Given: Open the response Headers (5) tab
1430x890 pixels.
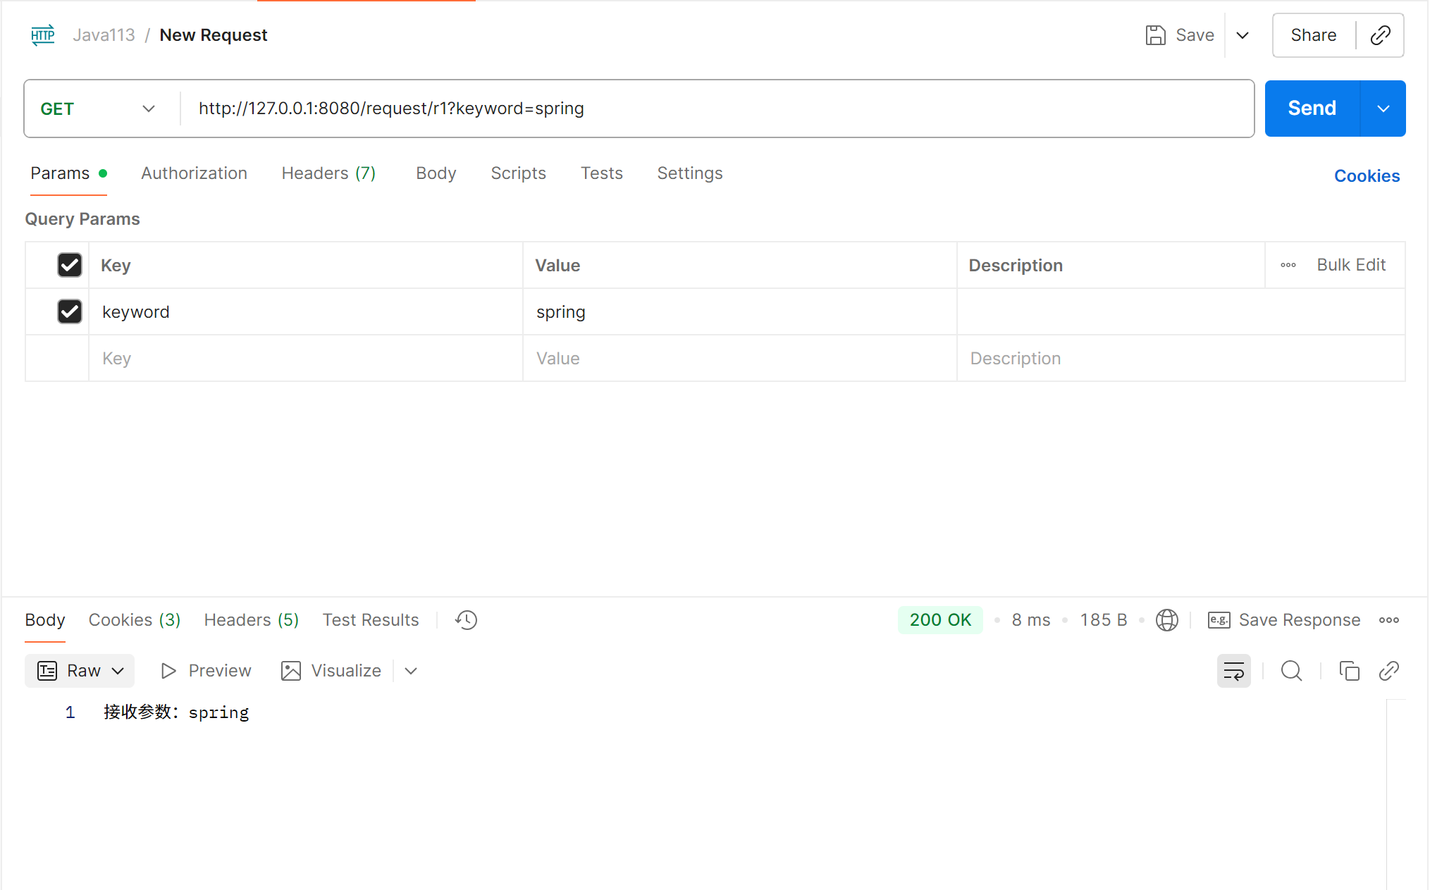Looking at the screenshot, I should tap(251, 620).
